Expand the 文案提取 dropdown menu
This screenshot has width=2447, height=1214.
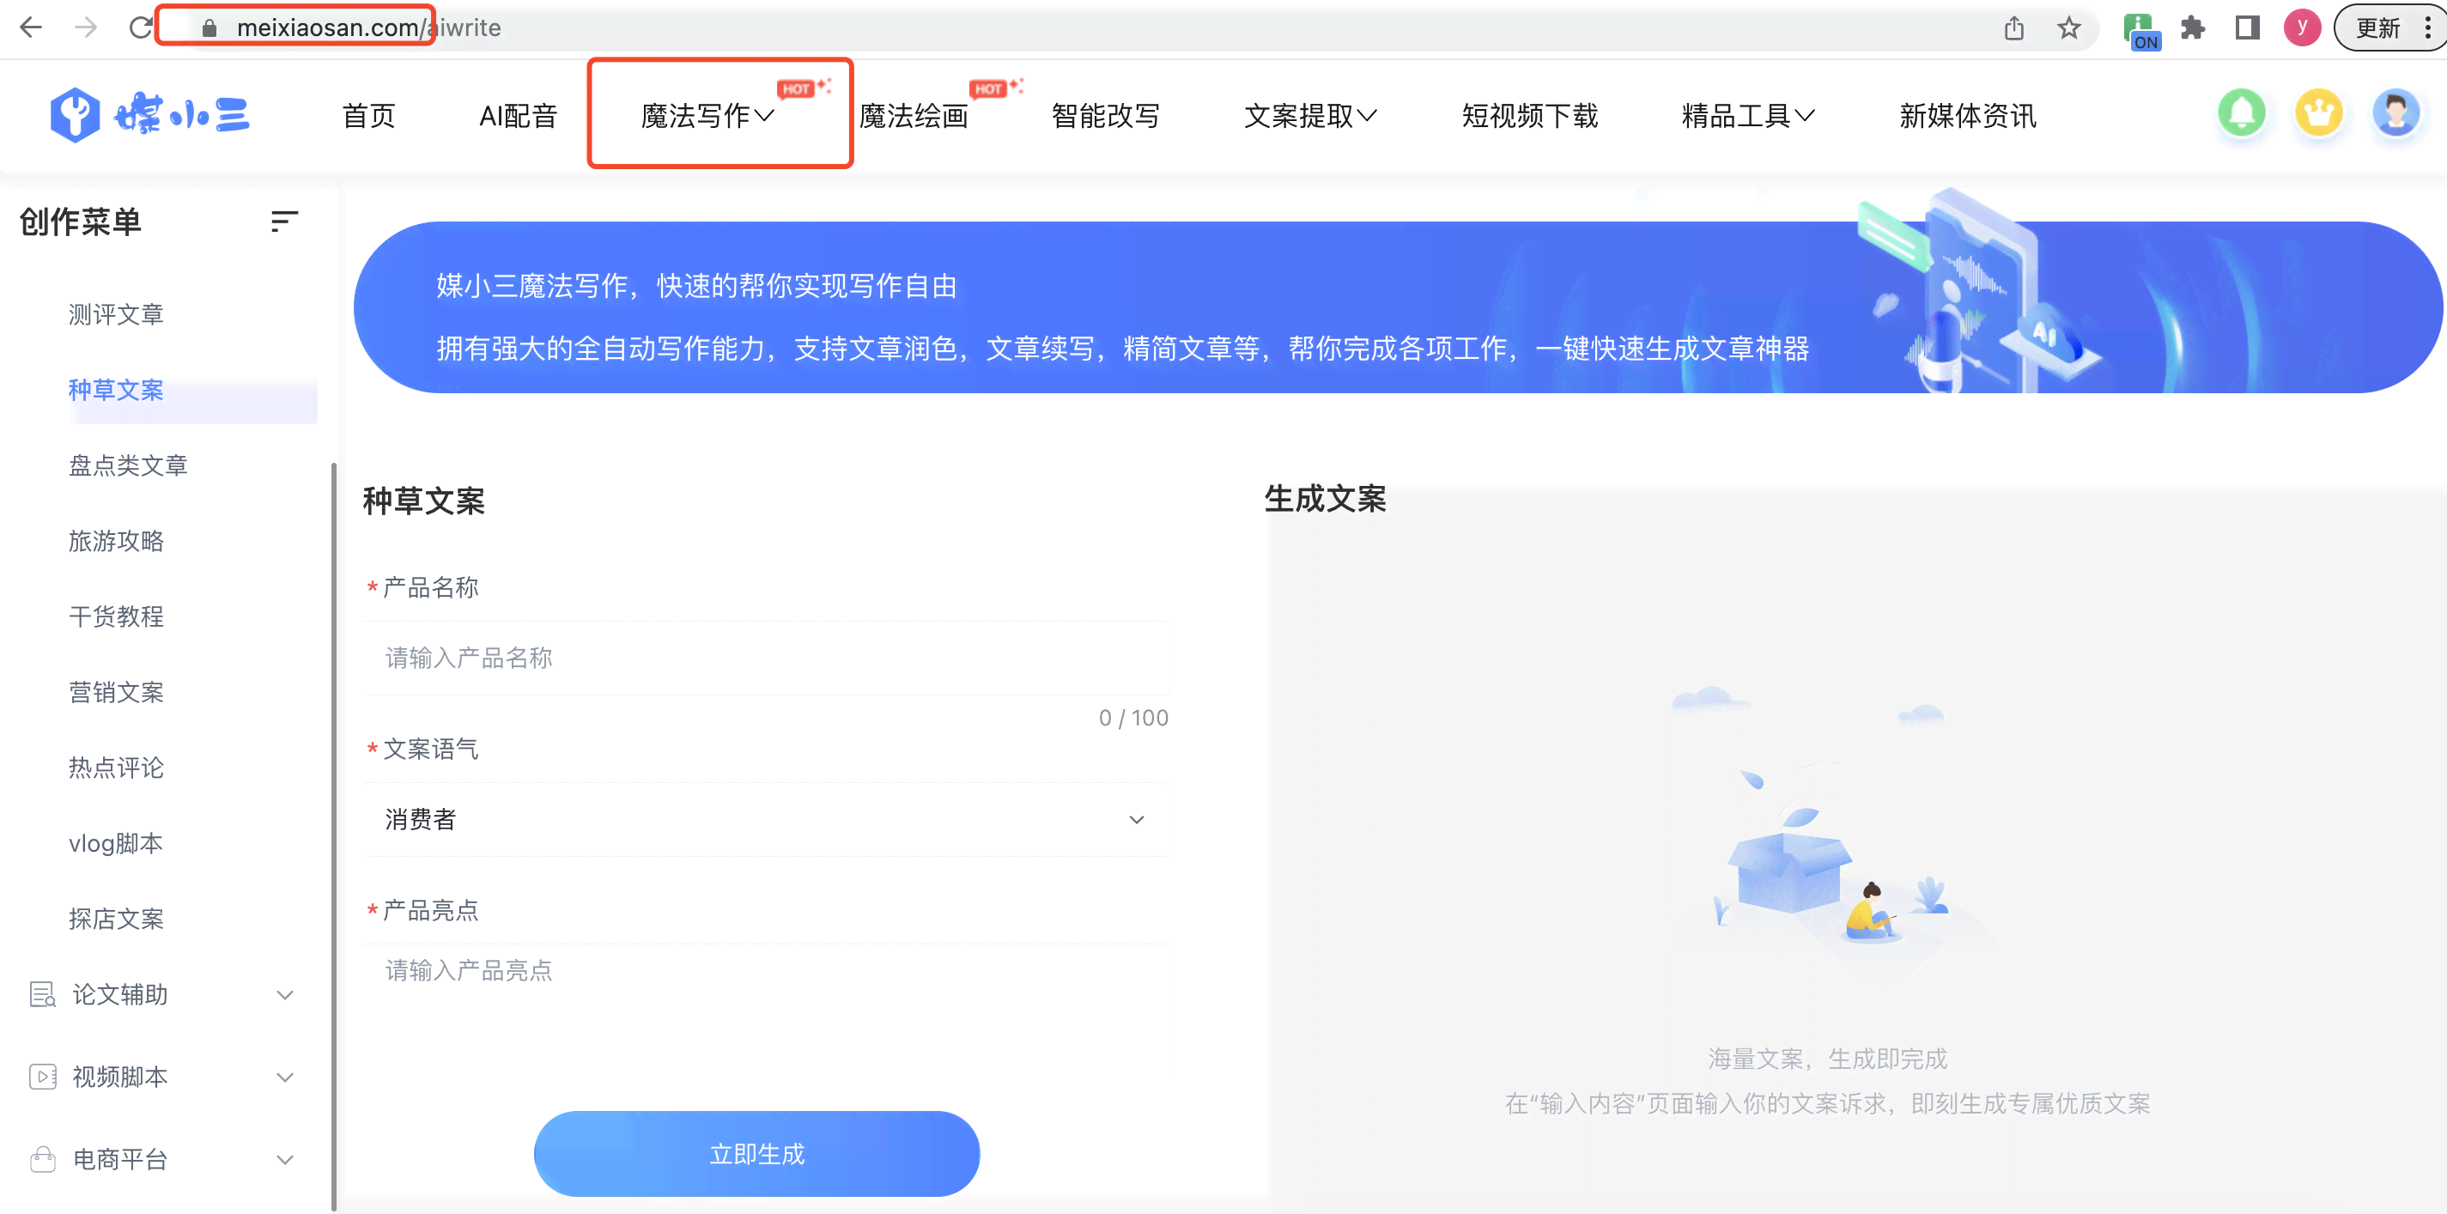(1311, 114)
